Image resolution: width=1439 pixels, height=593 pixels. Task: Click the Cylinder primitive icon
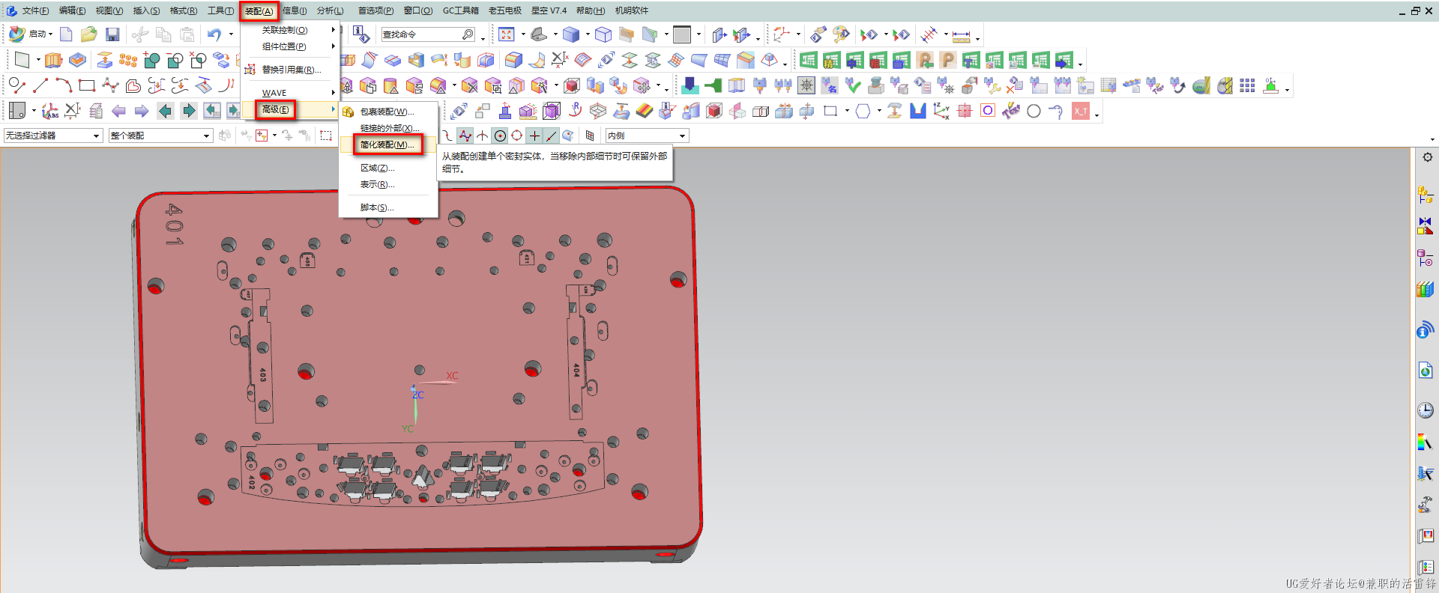coord(390,85)
